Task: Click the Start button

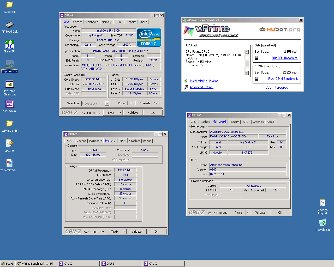Action: pyautogui.click(x=7, y=264)
